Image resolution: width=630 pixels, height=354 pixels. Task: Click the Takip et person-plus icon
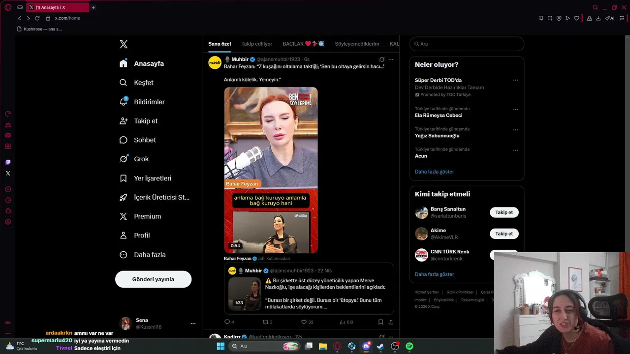click(x=124, y=121)
